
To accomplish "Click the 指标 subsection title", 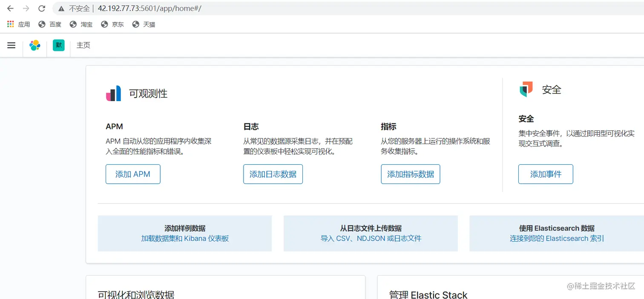I will coord(388,127).
